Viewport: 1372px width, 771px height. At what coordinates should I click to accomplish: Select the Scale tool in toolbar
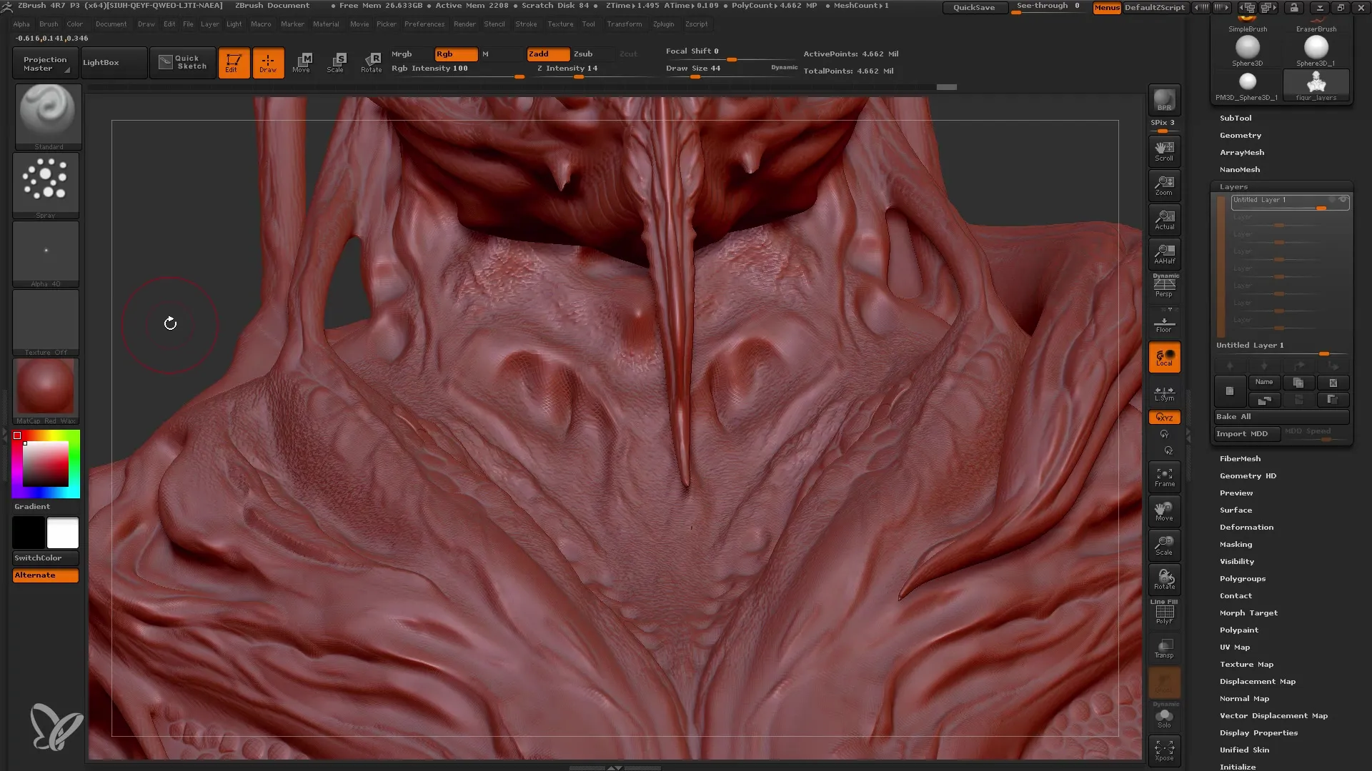(335, 62)
